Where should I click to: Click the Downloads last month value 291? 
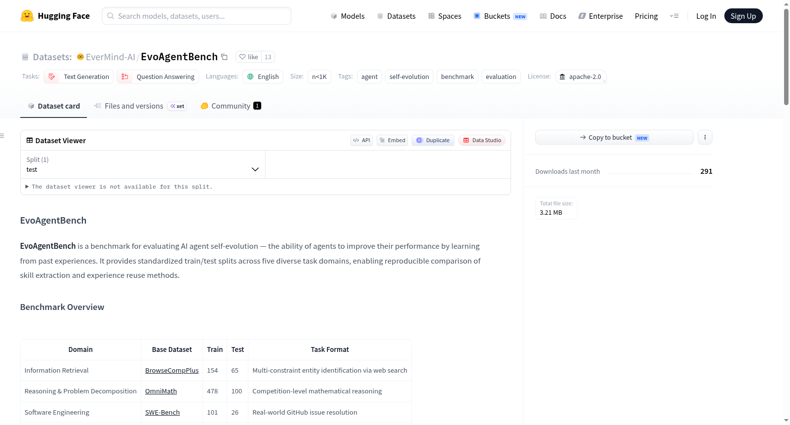[x=706, y=171]
